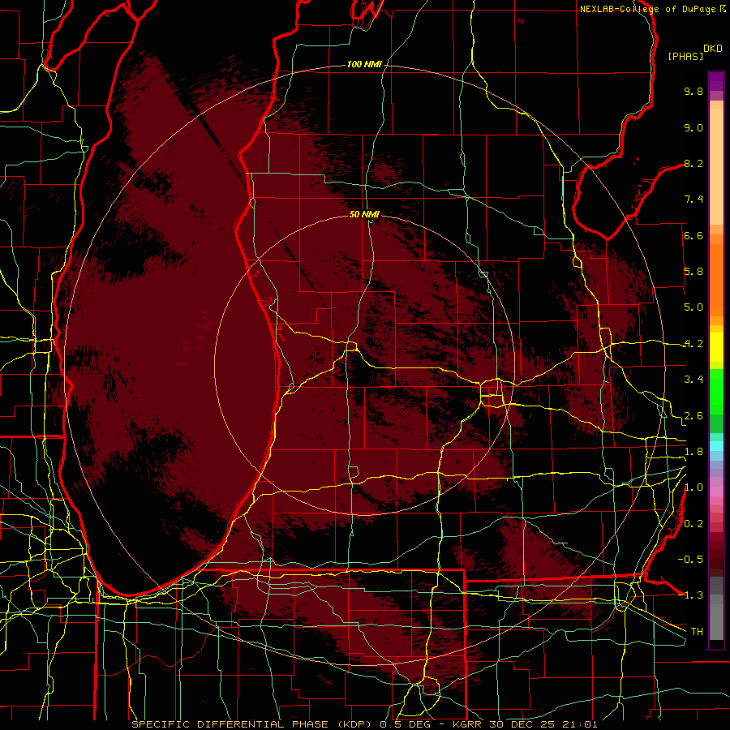Click the 6.6 scale value

click(x=693, y=236)
